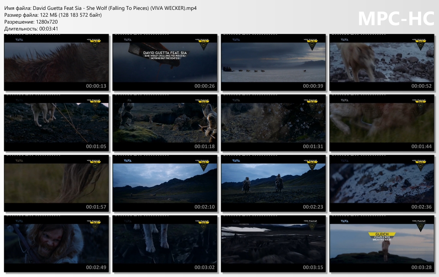Click the thumbnail stamped 00:03:15
This screenshot has width=439, height=277.
tap(273, 244)
